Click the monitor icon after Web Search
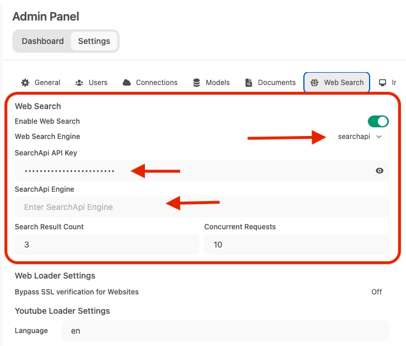 [x=383, y=83]
